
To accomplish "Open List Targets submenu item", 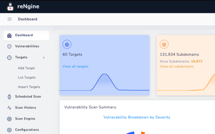I will (27, 78).
